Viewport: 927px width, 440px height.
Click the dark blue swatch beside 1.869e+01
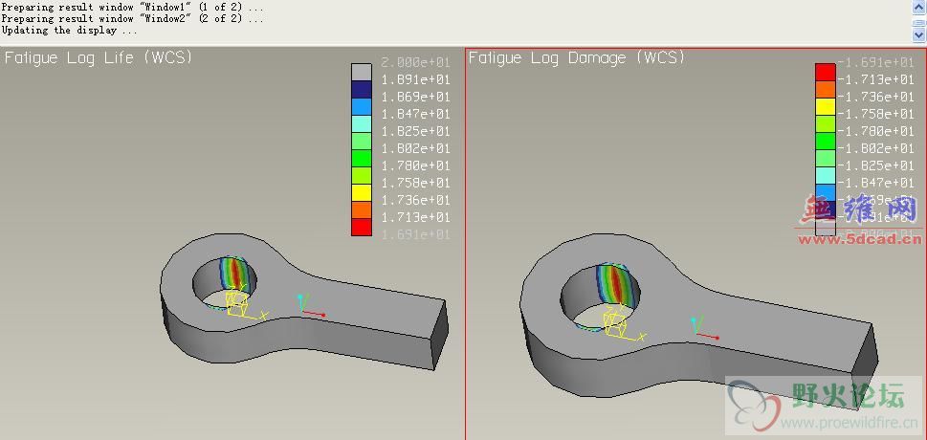pos(362,89)
